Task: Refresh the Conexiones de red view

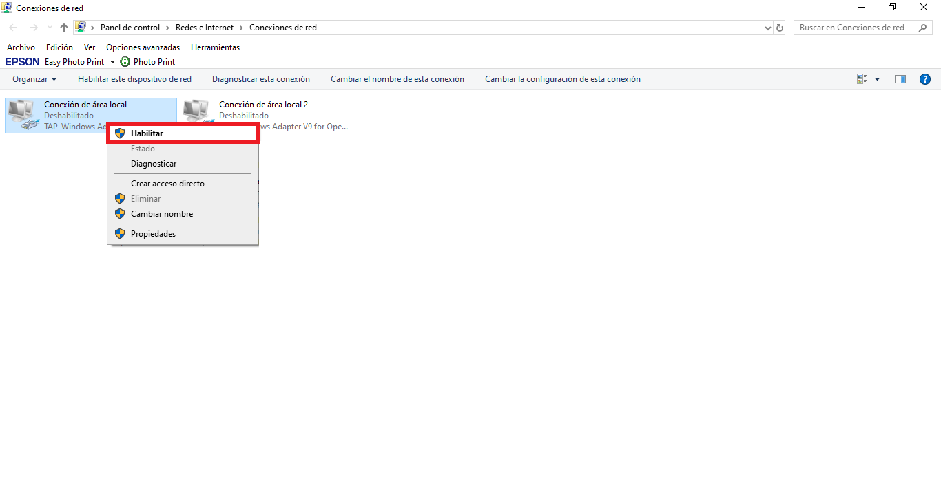Action: (780, 28)
